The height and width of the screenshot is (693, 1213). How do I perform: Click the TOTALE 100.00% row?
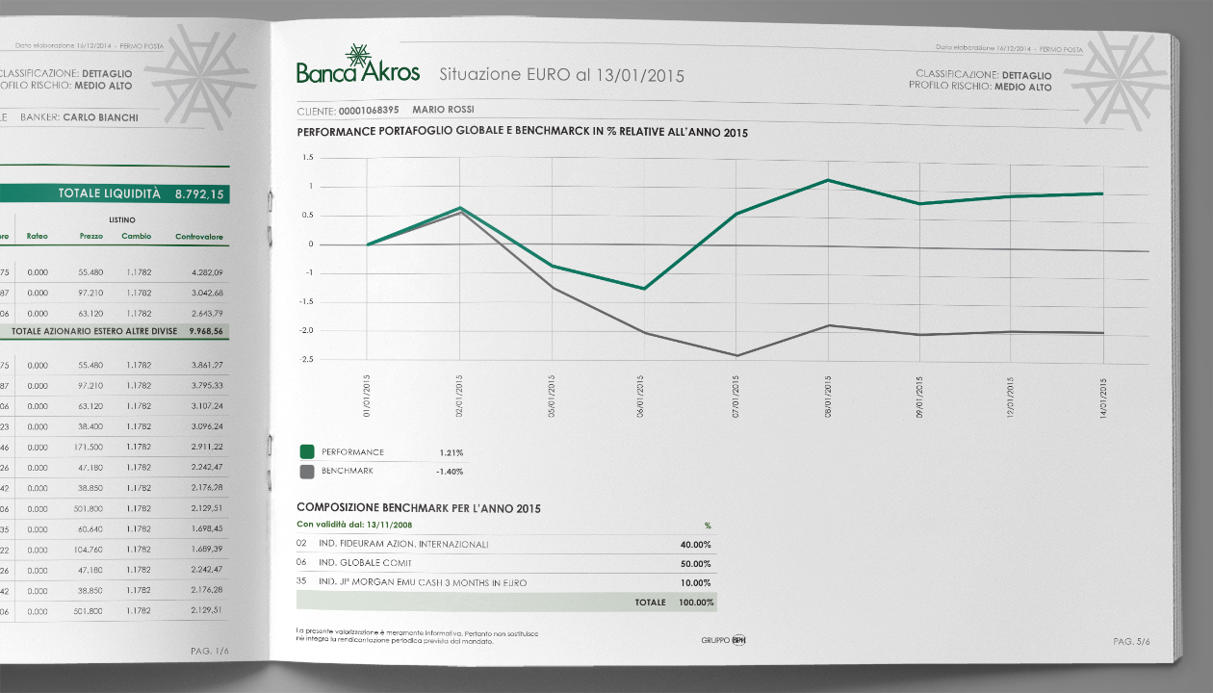click(506, 602)
